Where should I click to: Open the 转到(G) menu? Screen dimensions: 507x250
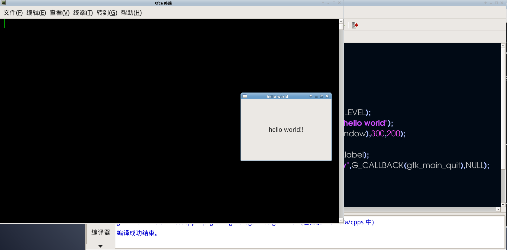coord(107,13)
